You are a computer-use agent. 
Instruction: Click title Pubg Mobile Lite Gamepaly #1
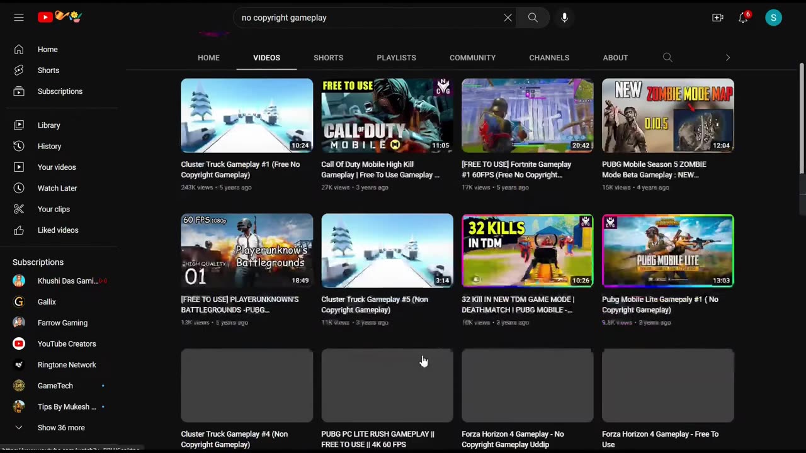660,305
